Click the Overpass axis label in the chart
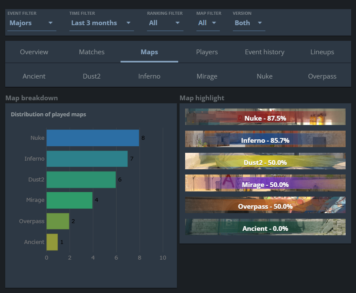This screenshot has width=356, height=293. click(32, 221)
